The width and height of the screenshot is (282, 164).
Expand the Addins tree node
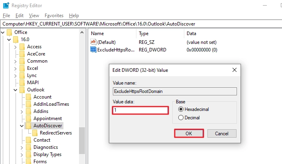click(22, 112)
